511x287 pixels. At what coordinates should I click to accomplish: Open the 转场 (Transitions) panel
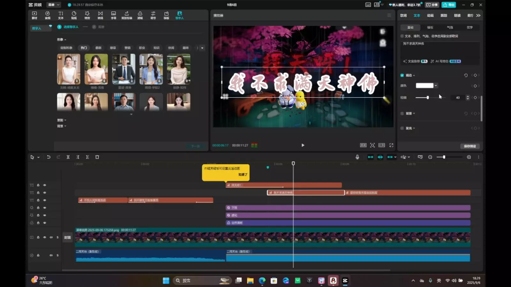click(x=100, y=15)
